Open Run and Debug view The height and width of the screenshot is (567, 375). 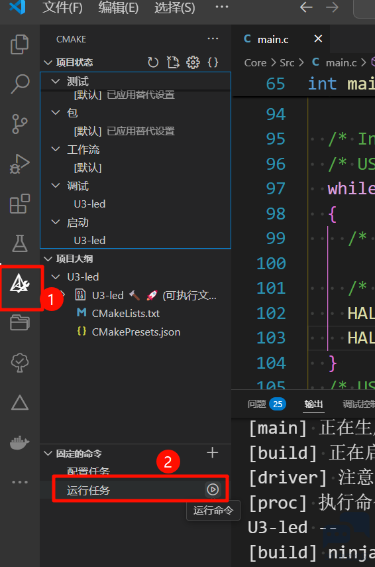click(19, 164)
